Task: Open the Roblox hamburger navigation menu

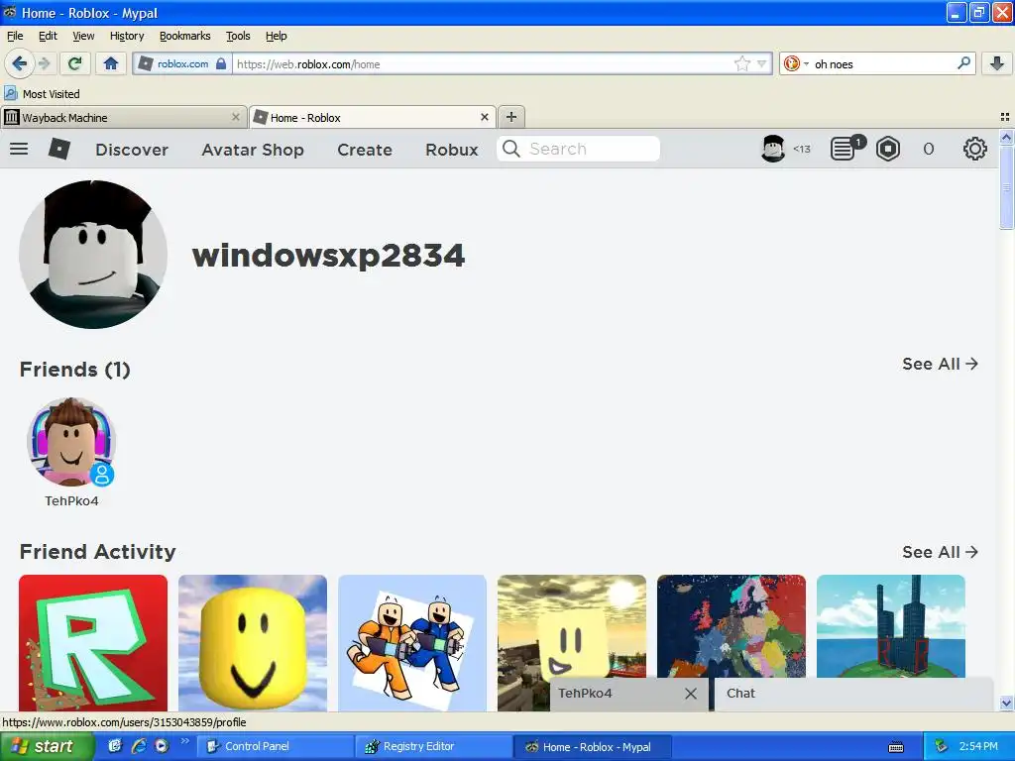Action: click(x=19, y=149)
